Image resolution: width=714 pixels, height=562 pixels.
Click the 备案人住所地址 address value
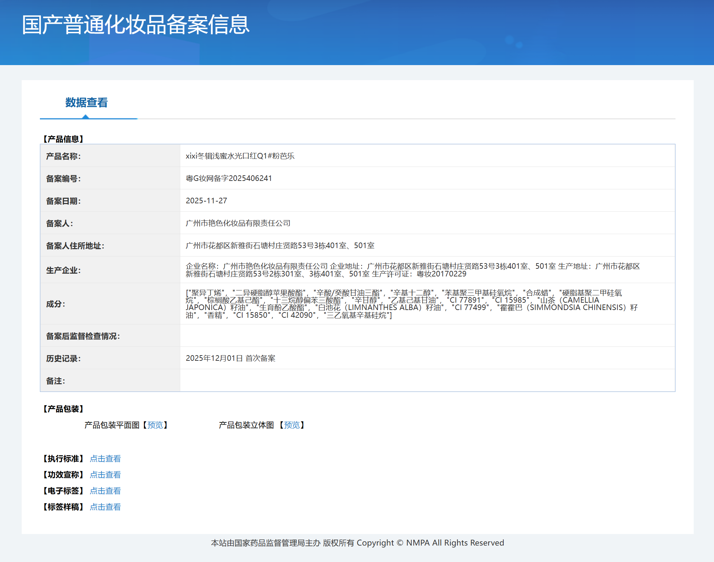click(280, 245)
